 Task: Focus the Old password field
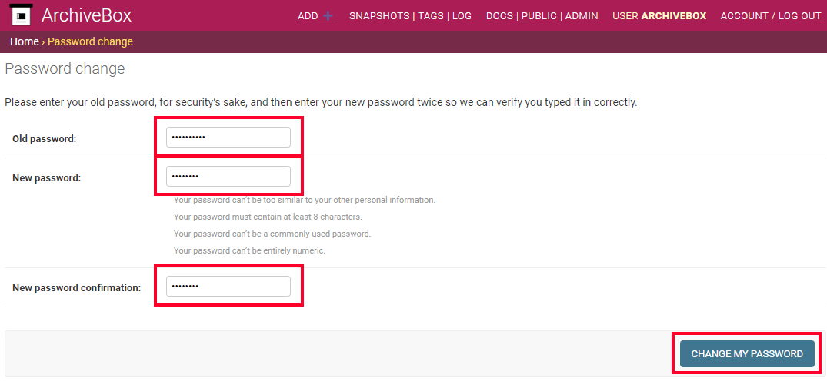(228, 138)
